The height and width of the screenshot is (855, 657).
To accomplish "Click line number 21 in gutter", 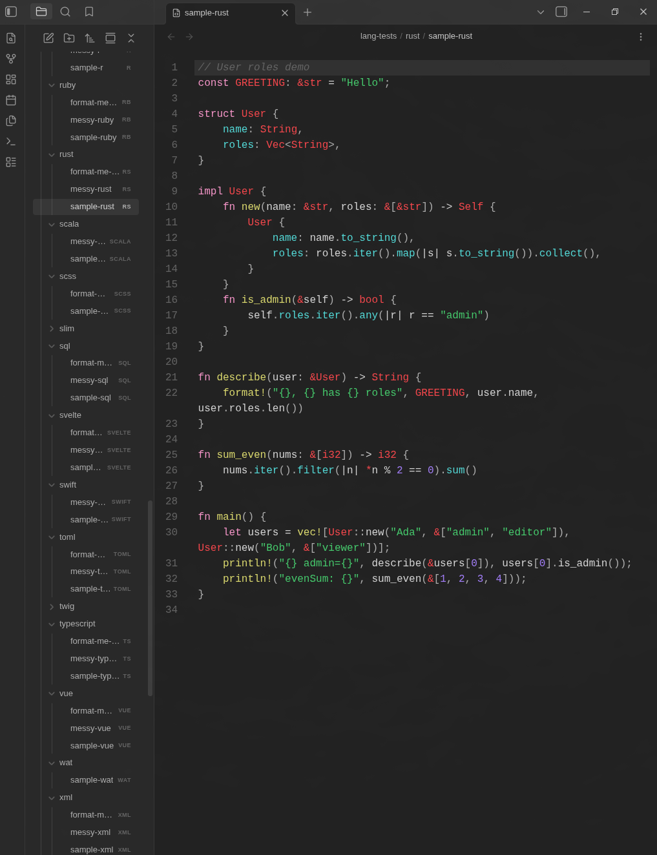I will pyautogui.click(x=171, y=377).
